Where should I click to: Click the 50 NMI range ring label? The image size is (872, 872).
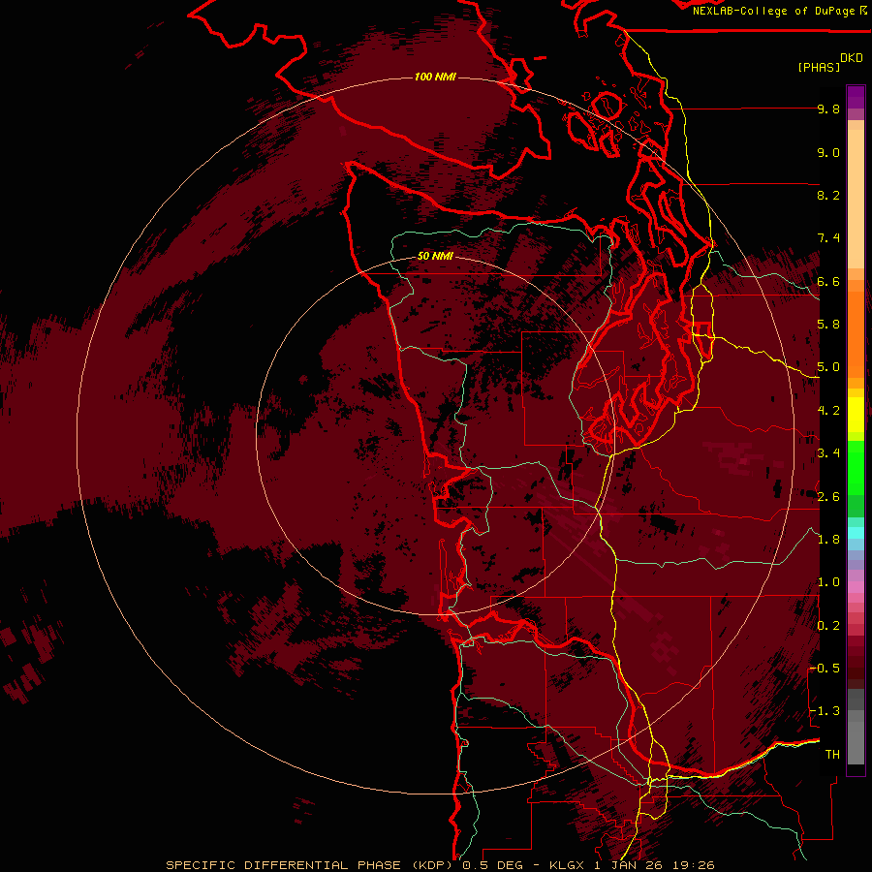coord(435,257)
